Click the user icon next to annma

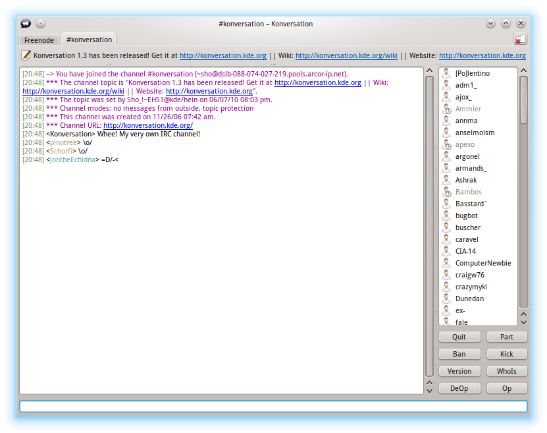446,121
